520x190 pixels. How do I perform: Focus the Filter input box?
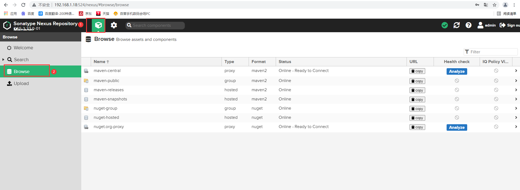tap(490, 52)
